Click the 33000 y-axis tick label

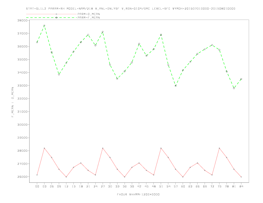[x=22, y=86]
